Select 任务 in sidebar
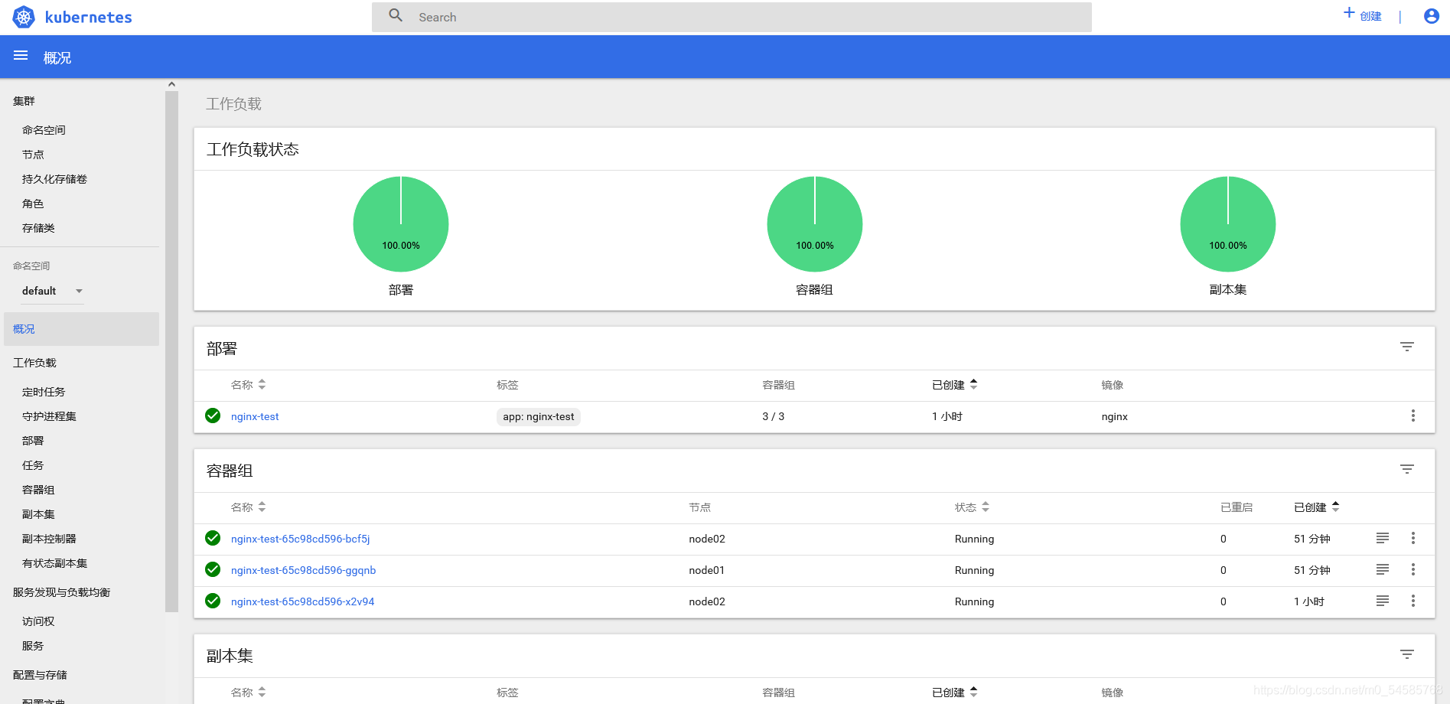1450x704 pixels. pyautogui.click(x=33, y=465)
